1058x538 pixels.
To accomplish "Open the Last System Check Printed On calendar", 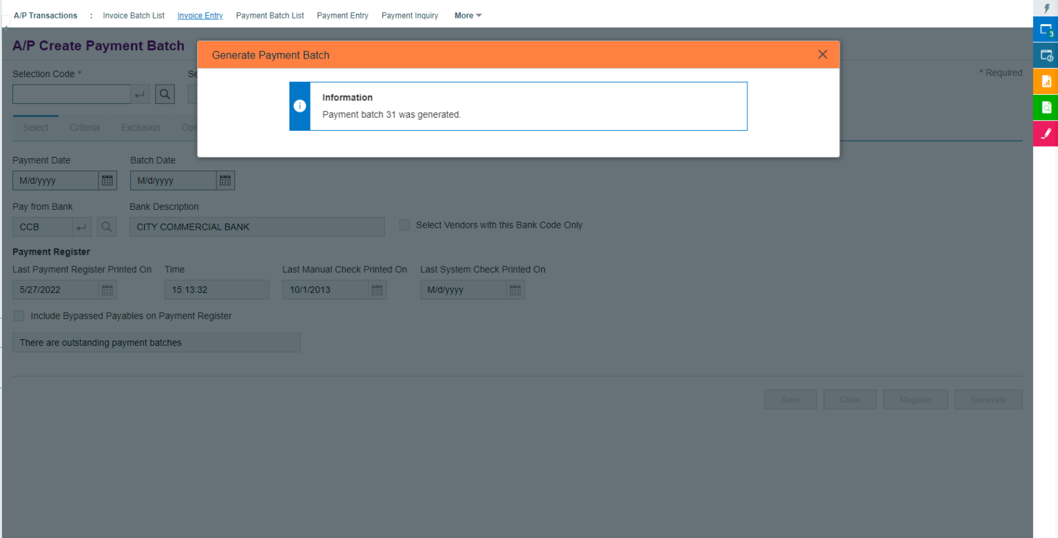I will click(515, 290).
